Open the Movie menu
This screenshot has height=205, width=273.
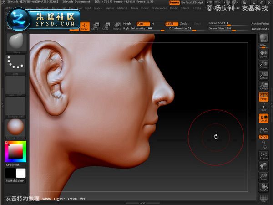click(135, 8)
